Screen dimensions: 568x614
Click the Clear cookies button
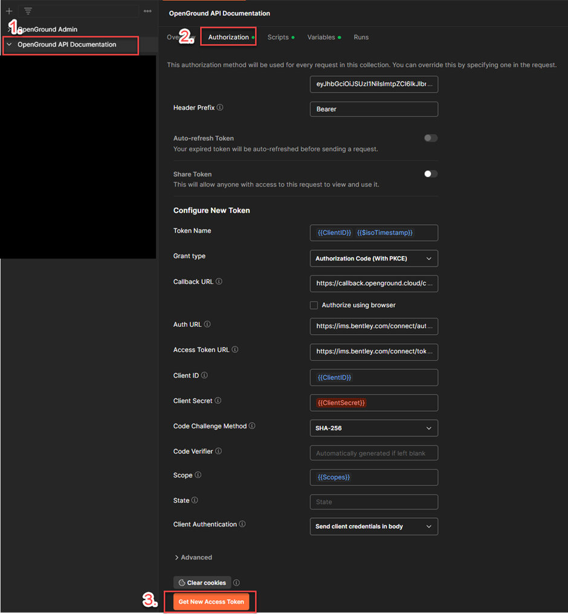click(202, 583)
